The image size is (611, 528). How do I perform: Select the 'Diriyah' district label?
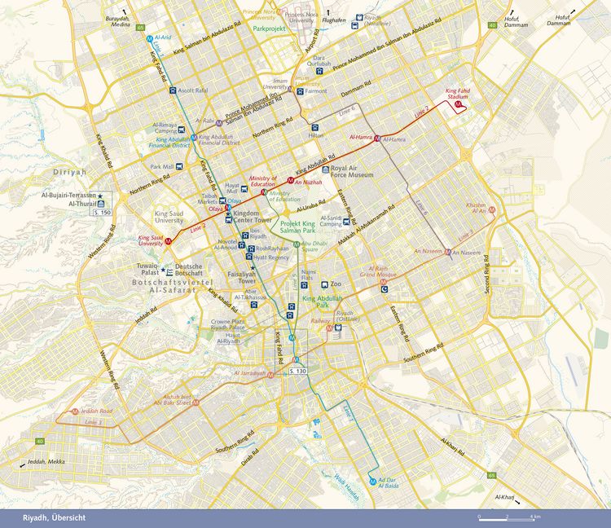70,172
